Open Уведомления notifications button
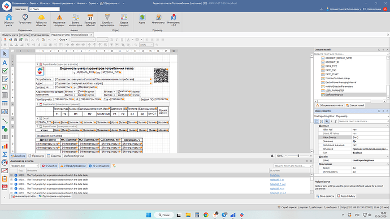 [372, 9]
